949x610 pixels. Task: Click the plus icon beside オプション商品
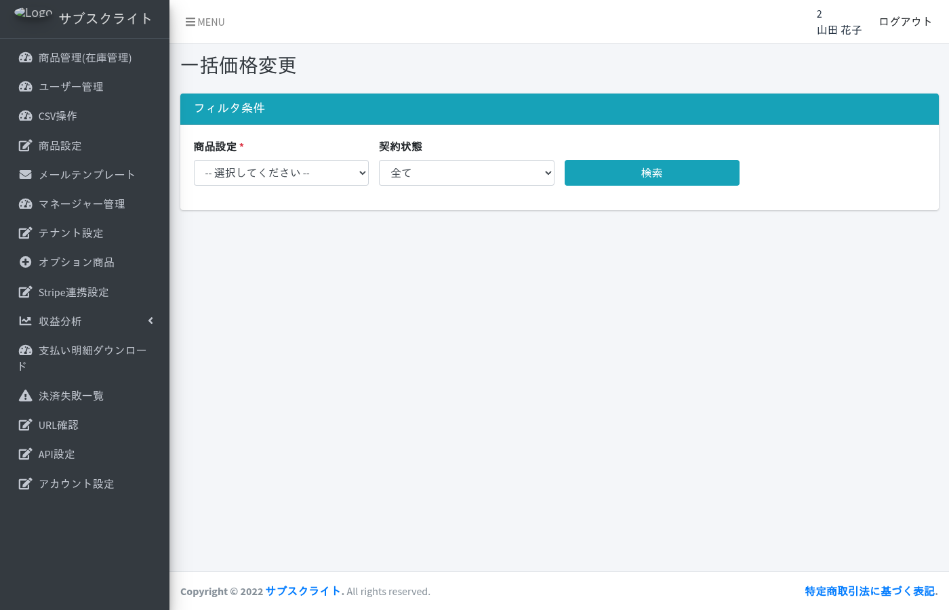tap(25, 262)
